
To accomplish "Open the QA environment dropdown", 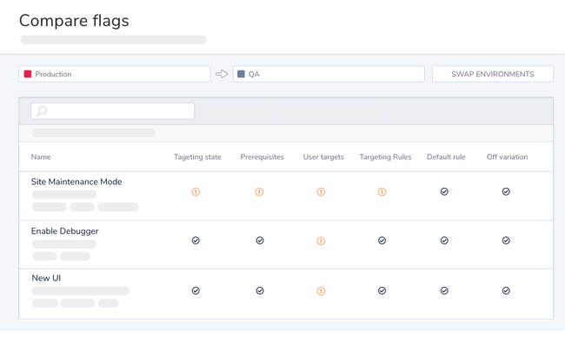I will click(x=329, y=74).
